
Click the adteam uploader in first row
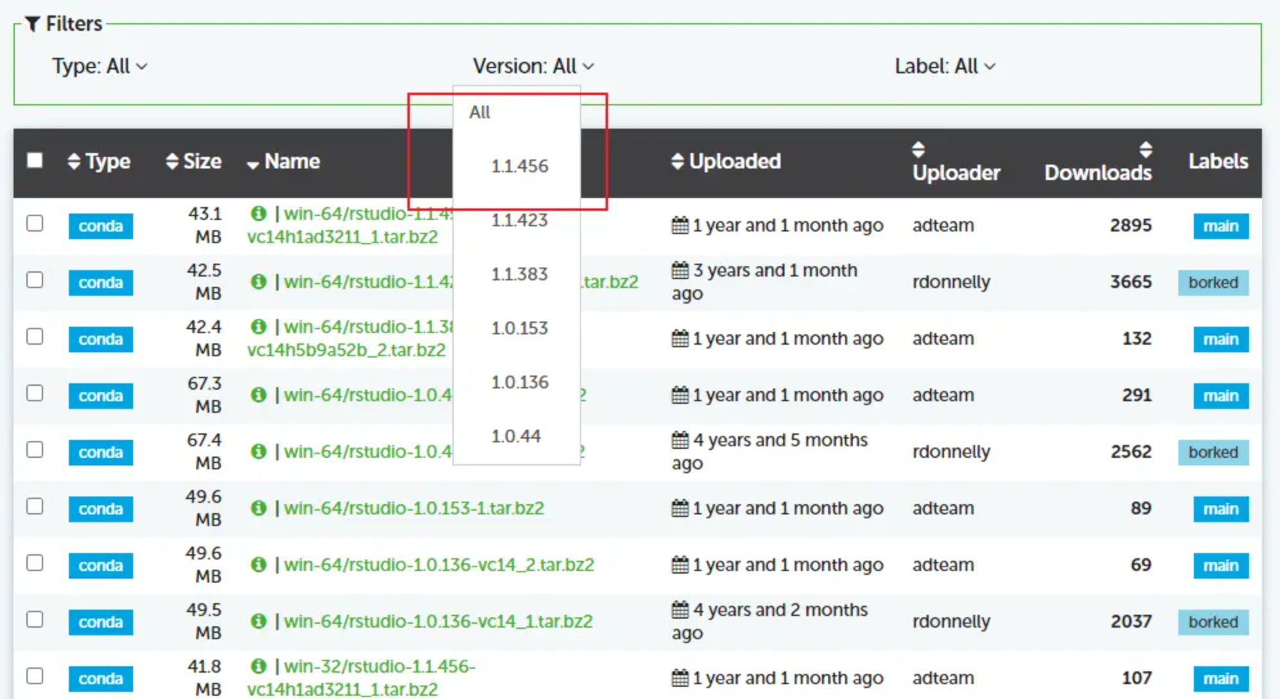pyautogui.click(x=943, y=226)
